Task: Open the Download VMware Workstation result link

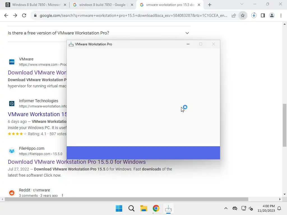Action: point(37,73)
